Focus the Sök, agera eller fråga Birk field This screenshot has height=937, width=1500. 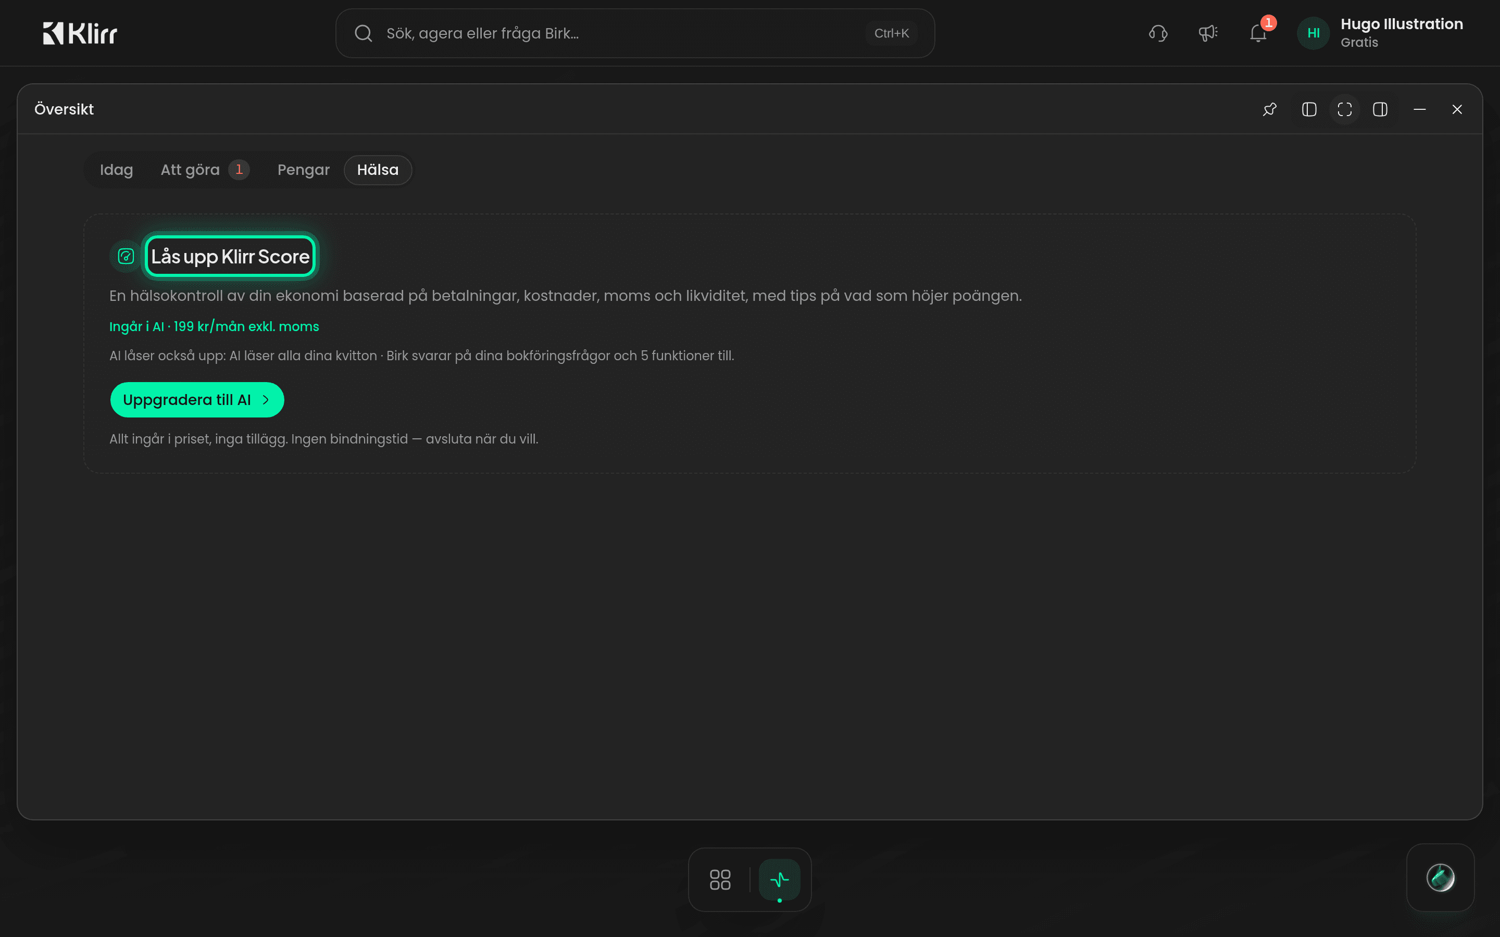(635, 33)
